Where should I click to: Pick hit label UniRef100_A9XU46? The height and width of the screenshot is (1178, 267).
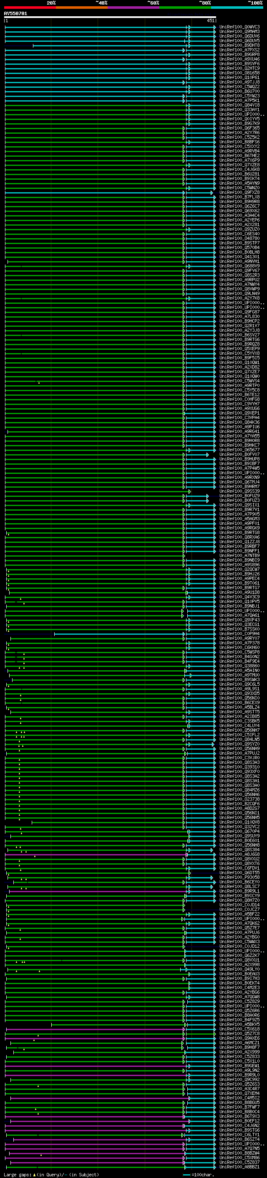(x=239, y=59)
